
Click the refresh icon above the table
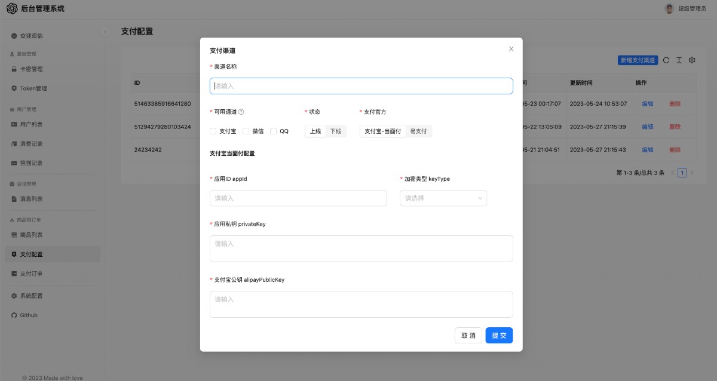(x=666, y=60)
